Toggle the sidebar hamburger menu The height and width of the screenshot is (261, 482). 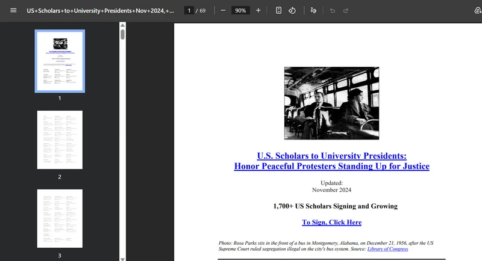(13, 10)
